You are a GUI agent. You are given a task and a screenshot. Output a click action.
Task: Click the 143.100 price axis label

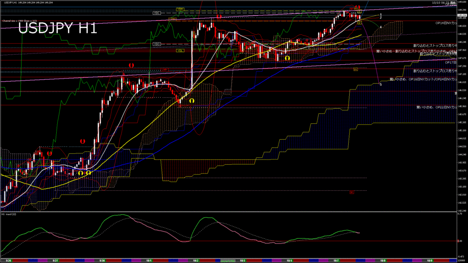[x=462, y=187]
